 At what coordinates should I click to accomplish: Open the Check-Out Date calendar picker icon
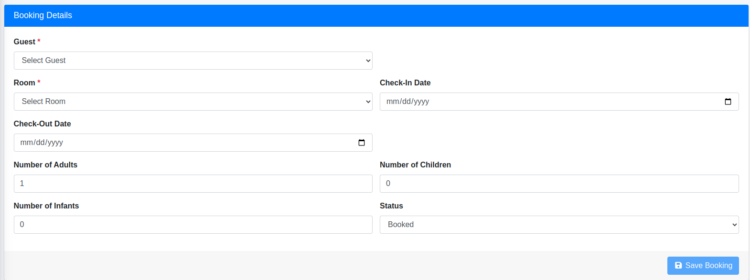point(362,143)
